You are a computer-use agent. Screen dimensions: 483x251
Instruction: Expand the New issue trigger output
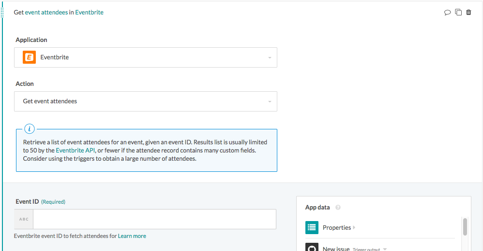385,249
